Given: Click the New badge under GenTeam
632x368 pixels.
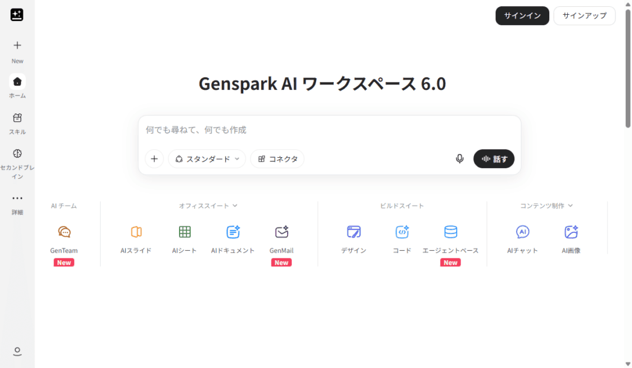Looking at the screenshot, I should coord(64,263).
